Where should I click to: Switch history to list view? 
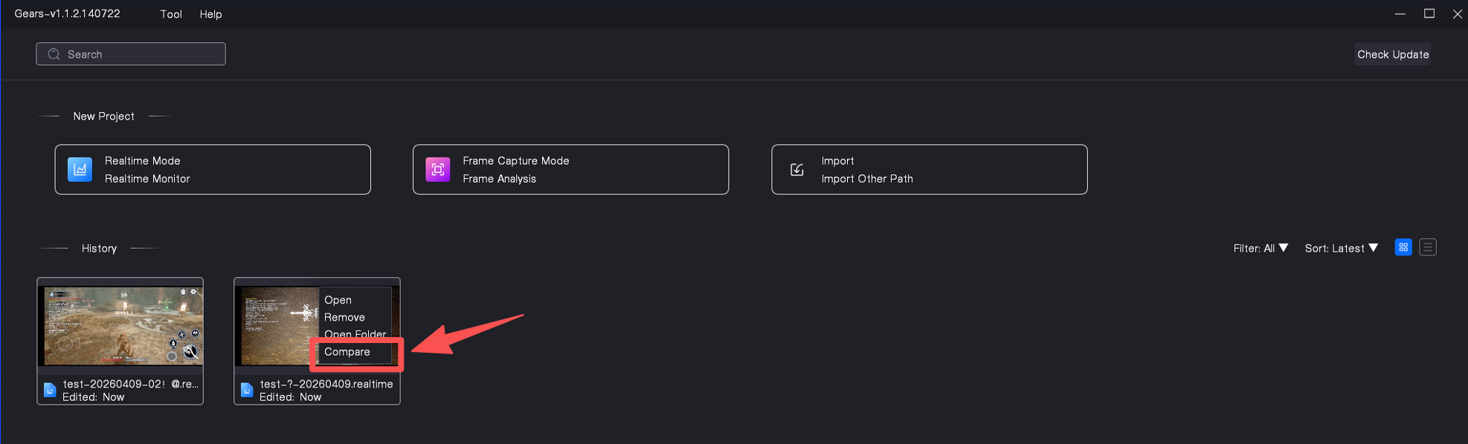pyautogui.click(x=1428, y=247)
